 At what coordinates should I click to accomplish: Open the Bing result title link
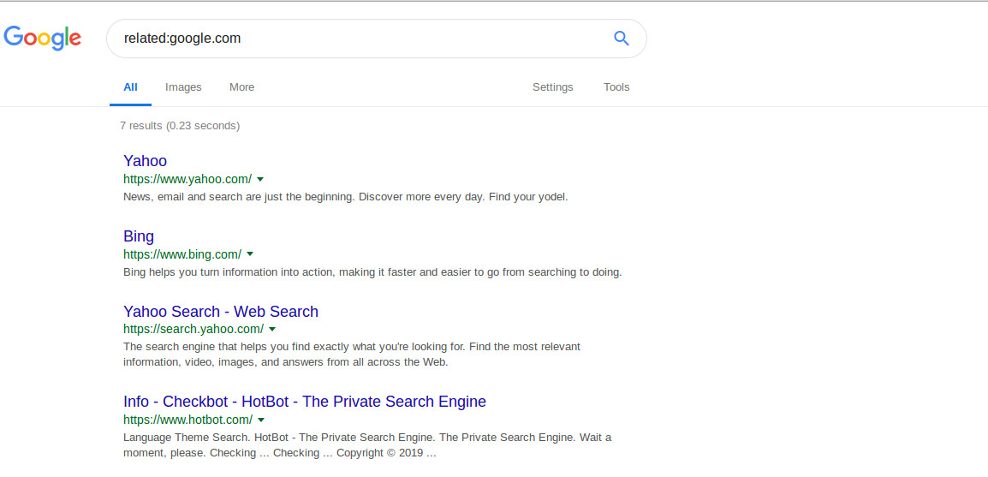[x=139, y=236]
